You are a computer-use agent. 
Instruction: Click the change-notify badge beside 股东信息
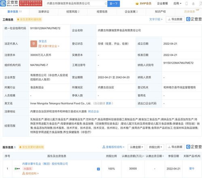[x=32, y=147]
